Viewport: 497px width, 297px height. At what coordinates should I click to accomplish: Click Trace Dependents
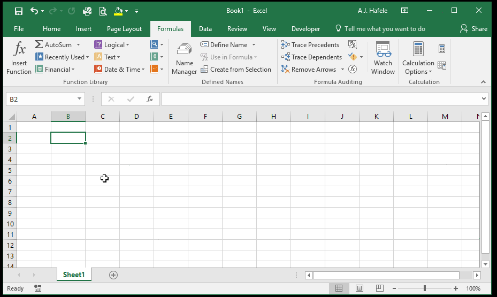point(311,57)
